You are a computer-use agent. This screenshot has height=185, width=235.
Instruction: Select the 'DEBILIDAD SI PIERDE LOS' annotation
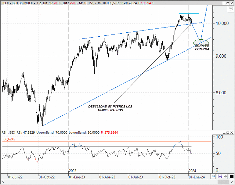(110, 107)
